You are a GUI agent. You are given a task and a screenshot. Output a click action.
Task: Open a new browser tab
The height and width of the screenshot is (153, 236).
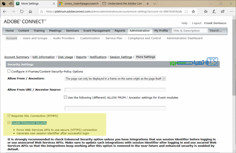pos(147,4)
